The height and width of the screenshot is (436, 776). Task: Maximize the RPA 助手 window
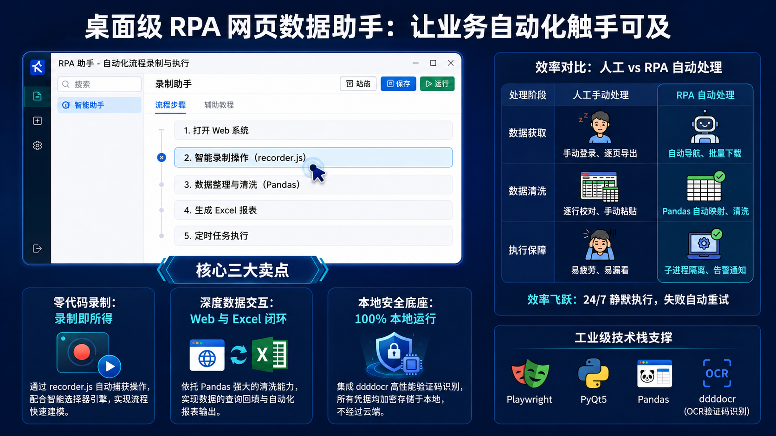click(433, 63)
